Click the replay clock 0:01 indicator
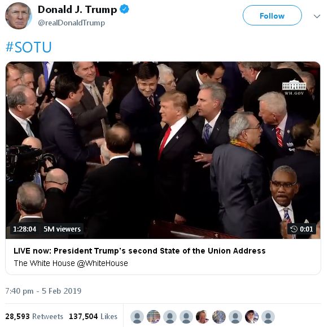Viewport: 324px width, 327px height. coord(301,229)
